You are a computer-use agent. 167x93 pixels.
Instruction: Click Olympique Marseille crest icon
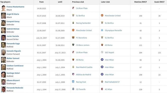[102, 30]
